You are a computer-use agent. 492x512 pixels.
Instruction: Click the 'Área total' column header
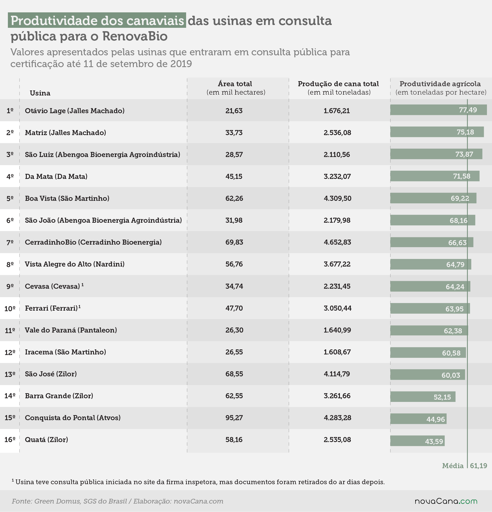[236, 88]
